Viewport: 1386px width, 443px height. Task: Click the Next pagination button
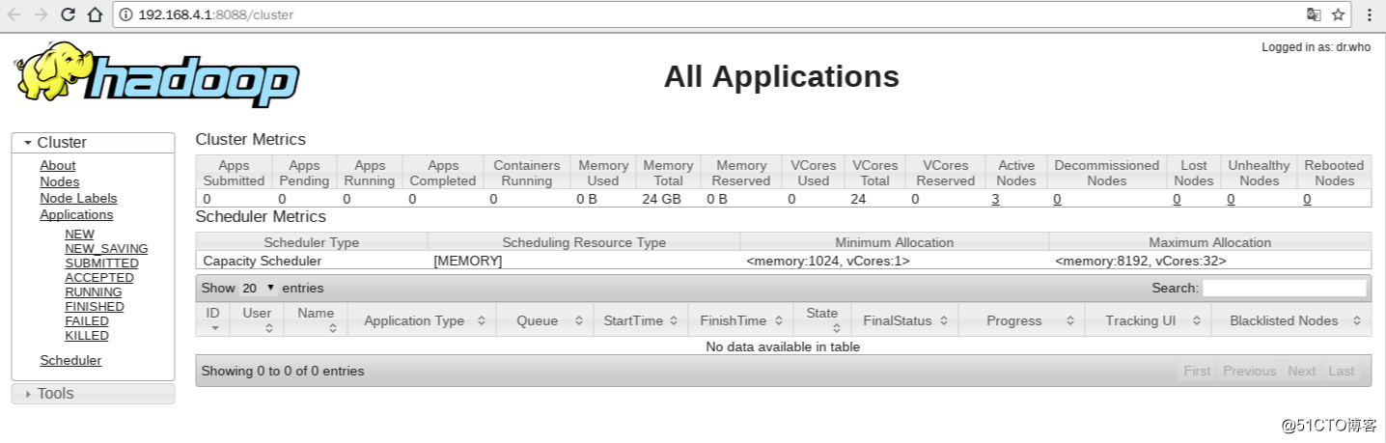click(x=1301, y=371)
